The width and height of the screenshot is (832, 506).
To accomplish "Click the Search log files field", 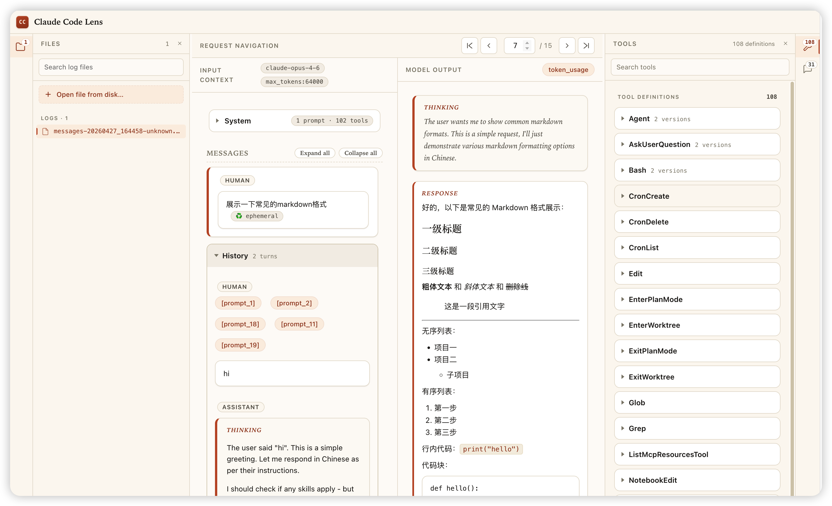I will pos(111,67).
